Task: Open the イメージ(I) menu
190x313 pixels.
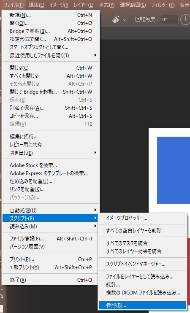Action: click(59, 5)
